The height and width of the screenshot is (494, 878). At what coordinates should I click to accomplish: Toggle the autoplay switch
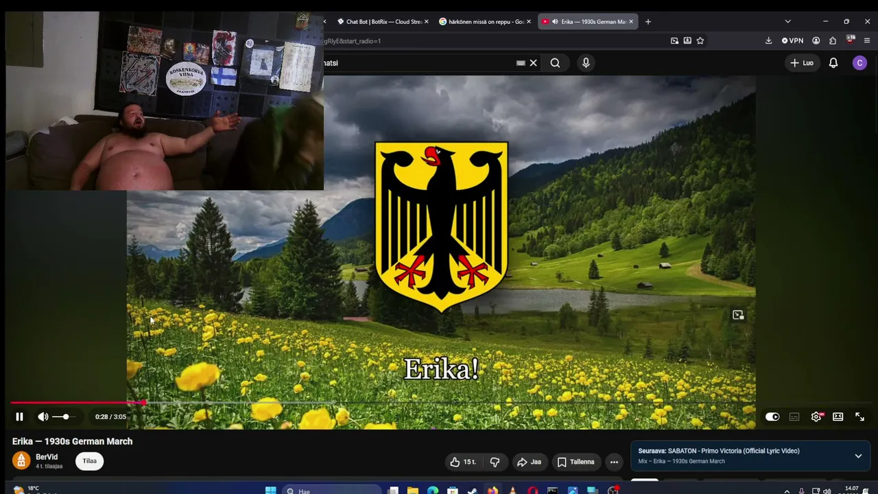click(772, 416)
